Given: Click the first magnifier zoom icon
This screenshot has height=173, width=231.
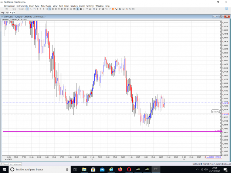Looking at the screenshot, I should (127, 9).
